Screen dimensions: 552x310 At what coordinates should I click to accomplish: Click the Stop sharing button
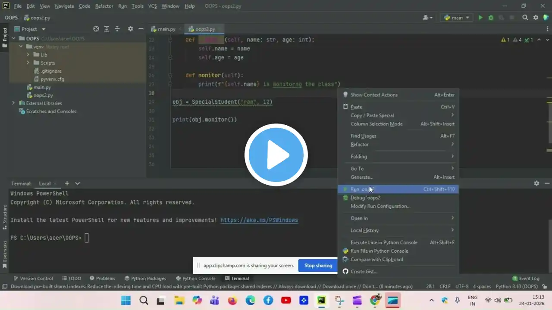(x=318, y=266)
